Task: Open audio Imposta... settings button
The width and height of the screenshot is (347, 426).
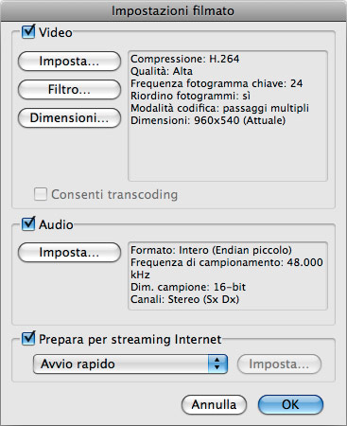Action: point(69,252)
